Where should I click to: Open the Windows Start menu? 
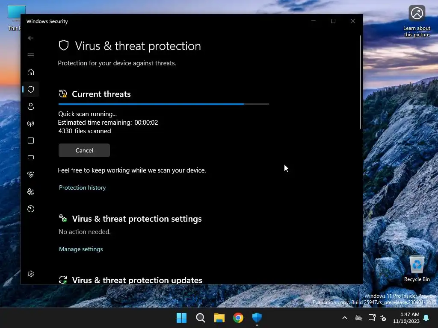[x=181, y=318]
